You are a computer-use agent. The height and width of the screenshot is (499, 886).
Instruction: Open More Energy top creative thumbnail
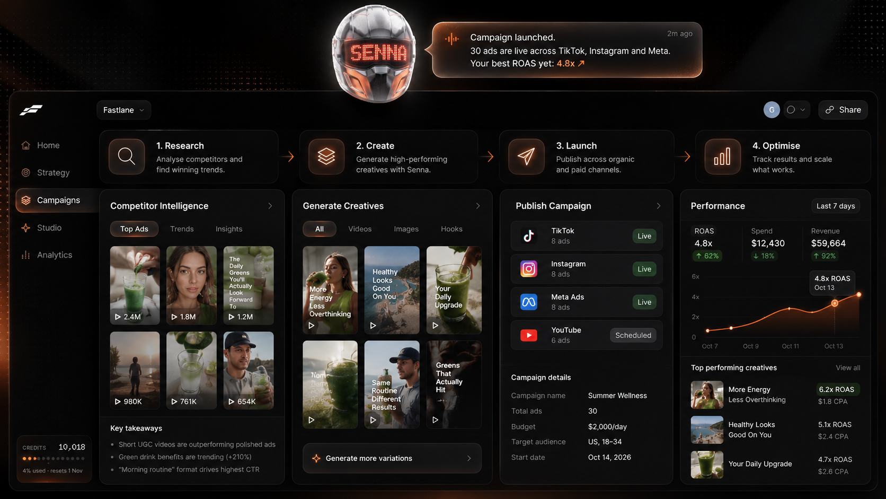click(x=707, y=395)
